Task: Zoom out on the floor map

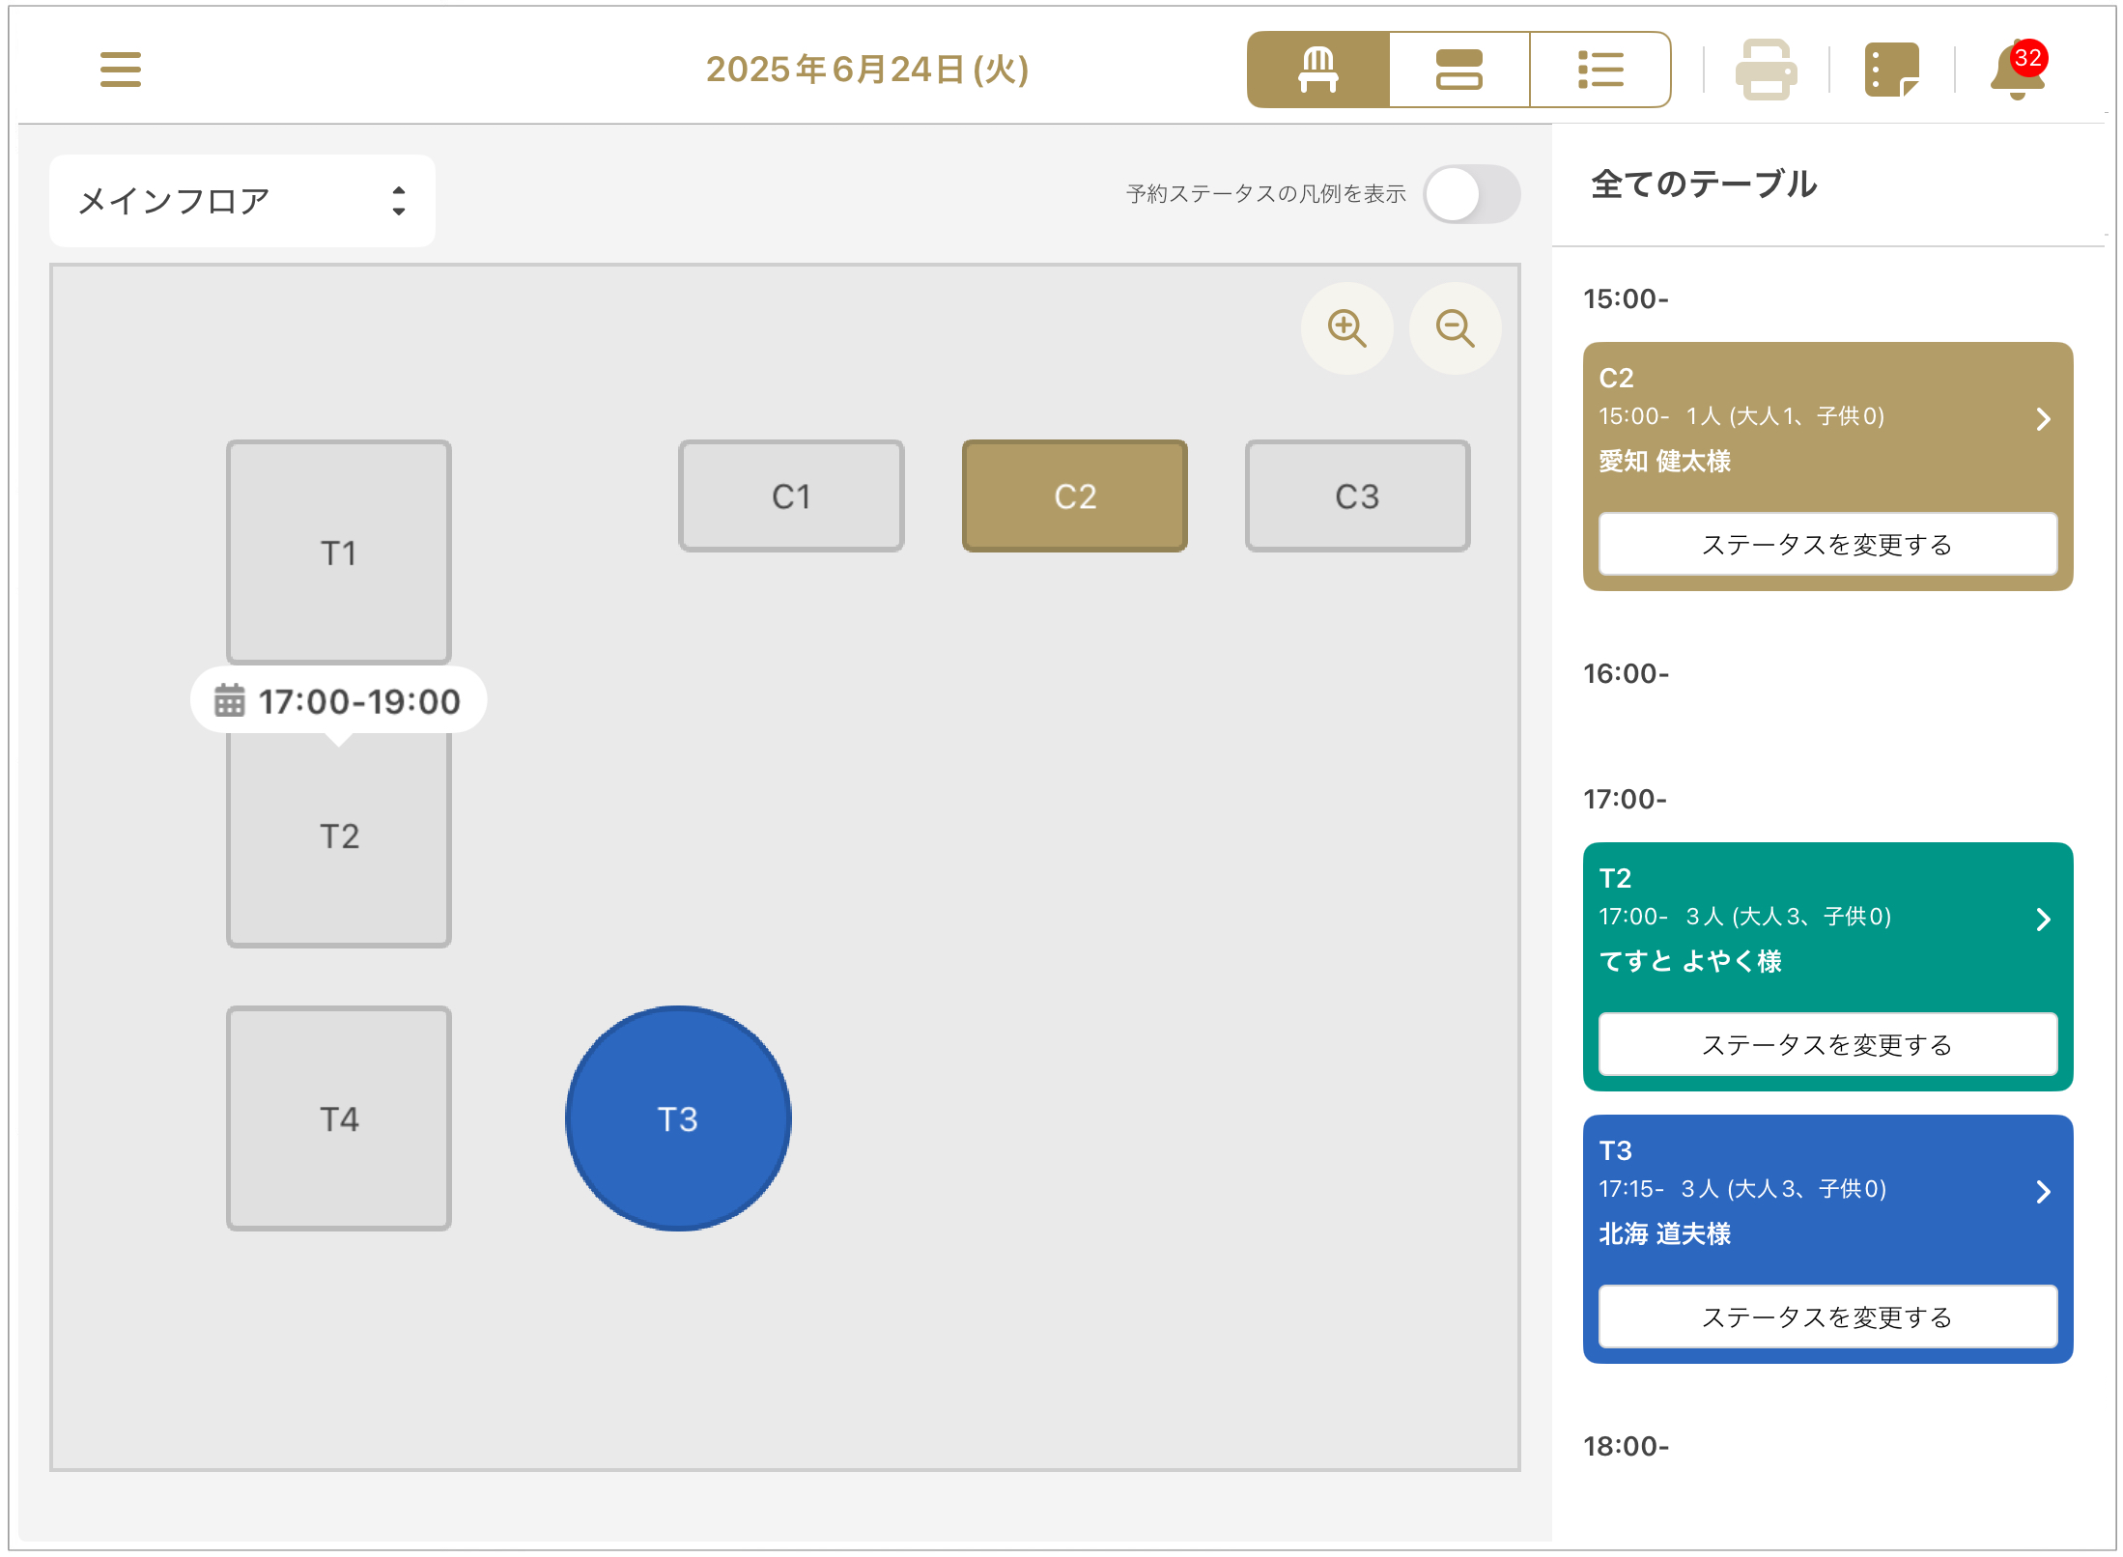Action: point(1455,328)
